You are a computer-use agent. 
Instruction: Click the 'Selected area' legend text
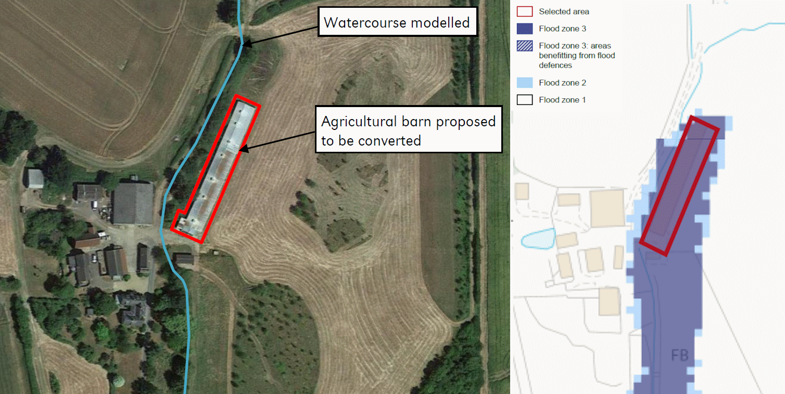(564, 11)
